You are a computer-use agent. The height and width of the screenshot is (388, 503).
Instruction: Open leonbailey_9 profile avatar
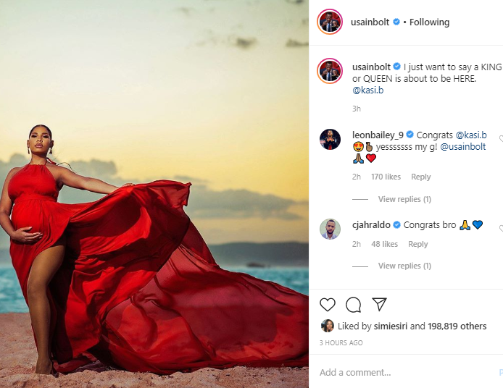point(330,140)
